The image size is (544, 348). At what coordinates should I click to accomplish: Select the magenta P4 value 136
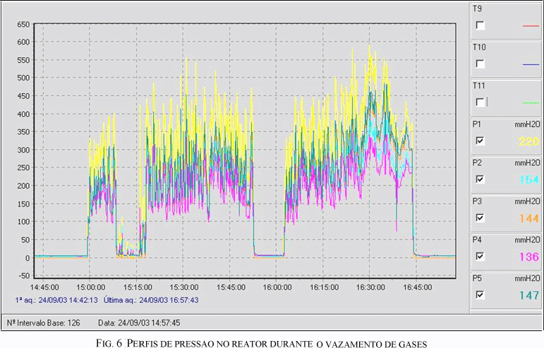pyautogui.click(x=528, y=257)
